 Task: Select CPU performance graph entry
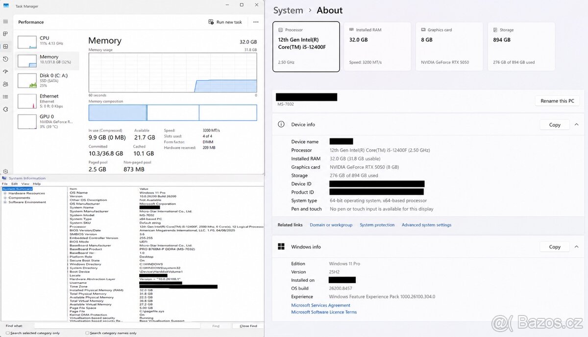47,42
